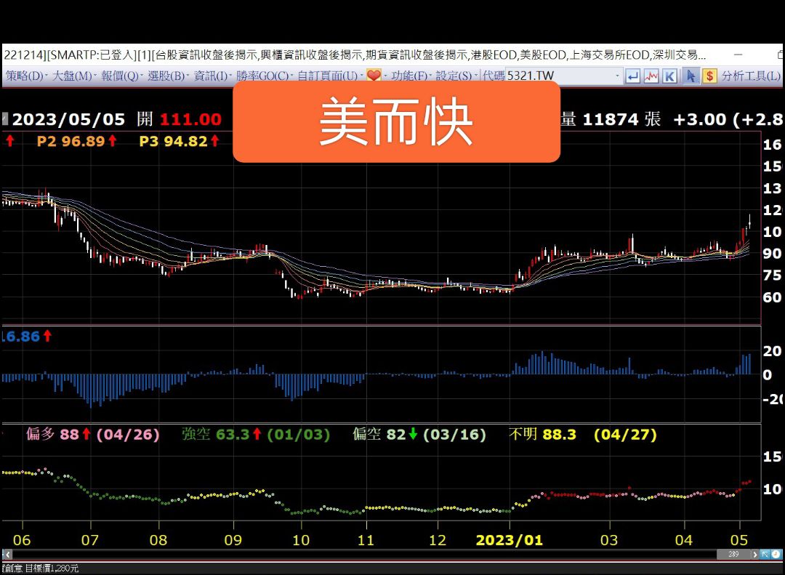Select the K-line chart icon

669,75
